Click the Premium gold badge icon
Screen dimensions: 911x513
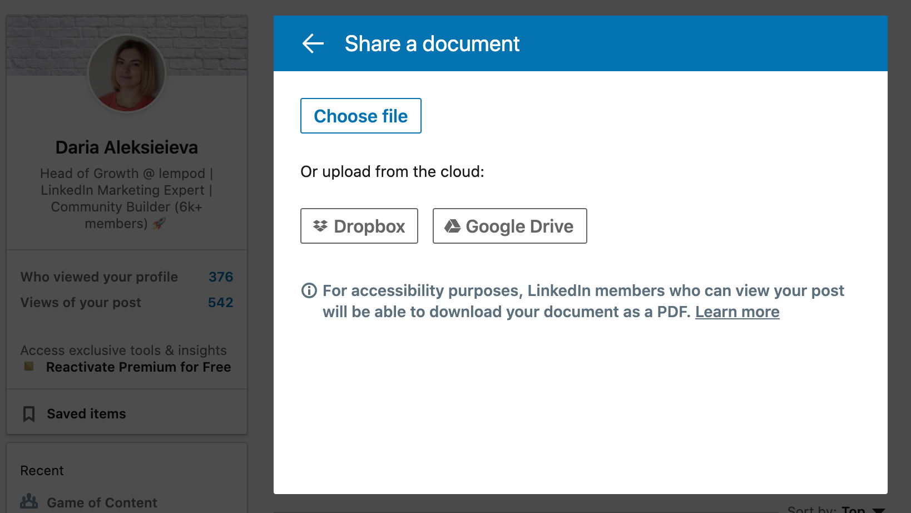point(28,367)
